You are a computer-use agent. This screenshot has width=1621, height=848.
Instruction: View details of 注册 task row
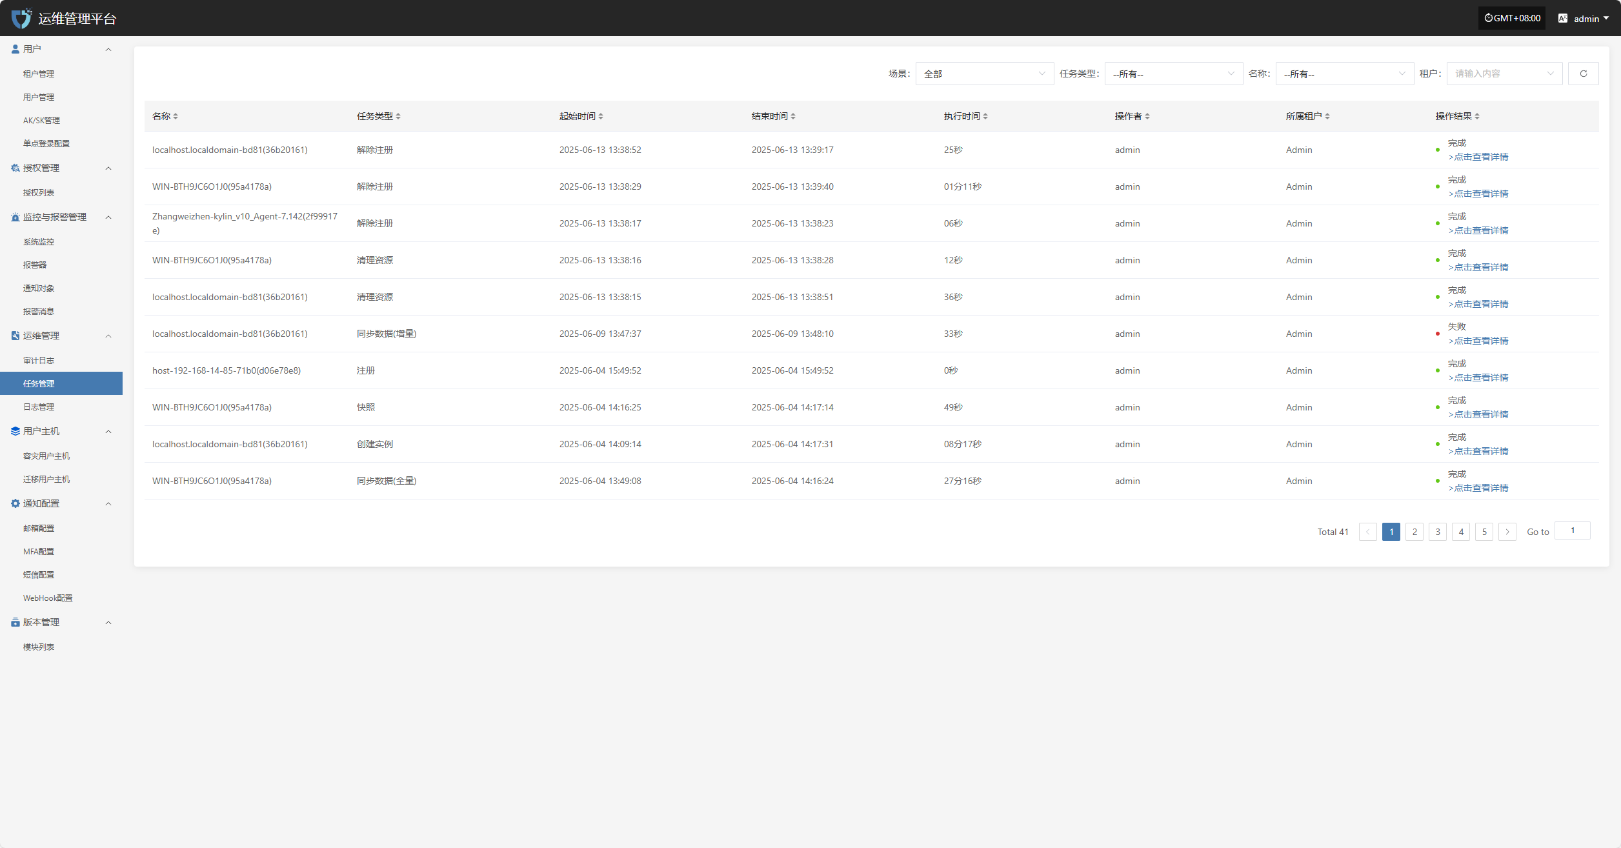(1478, 378)
